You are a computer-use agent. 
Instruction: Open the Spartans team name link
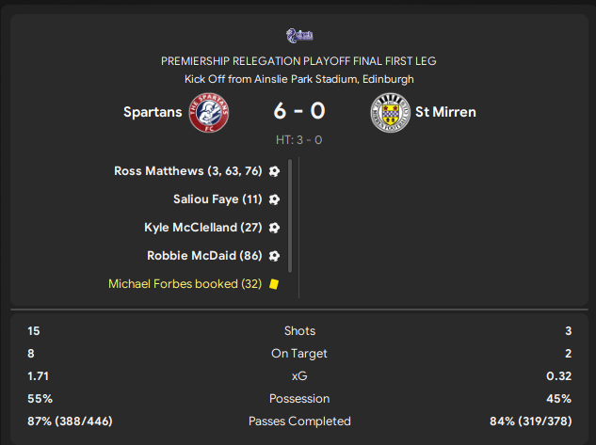[x=153, y=113]
